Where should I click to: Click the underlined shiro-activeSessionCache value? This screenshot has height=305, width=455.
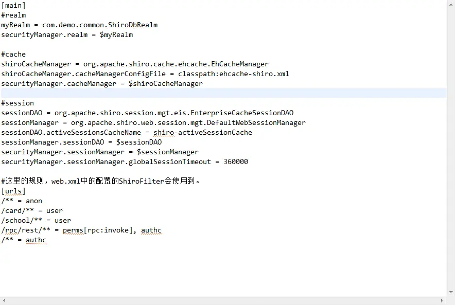coord(203,133)
